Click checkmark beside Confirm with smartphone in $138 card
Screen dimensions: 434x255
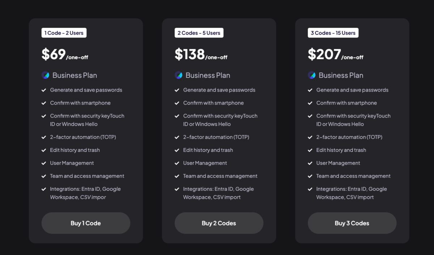177,103
